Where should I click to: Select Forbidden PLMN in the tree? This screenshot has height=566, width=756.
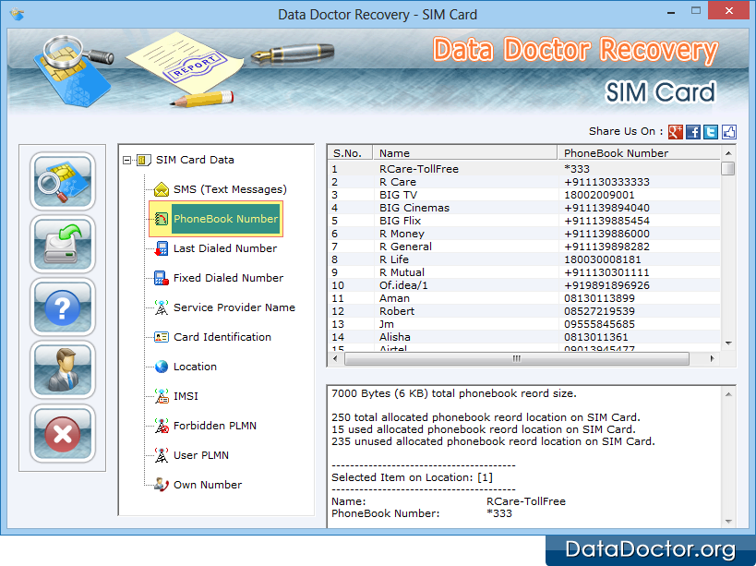(x=214, y=426)
